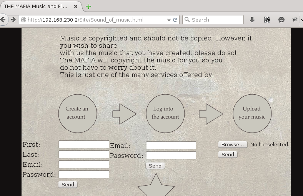Go back to the previous page
This screenshot has height=196, width=303.
click(3, 20)
